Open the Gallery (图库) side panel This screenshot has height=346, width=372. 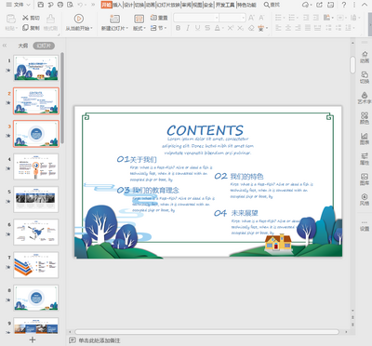pos(365,180)
